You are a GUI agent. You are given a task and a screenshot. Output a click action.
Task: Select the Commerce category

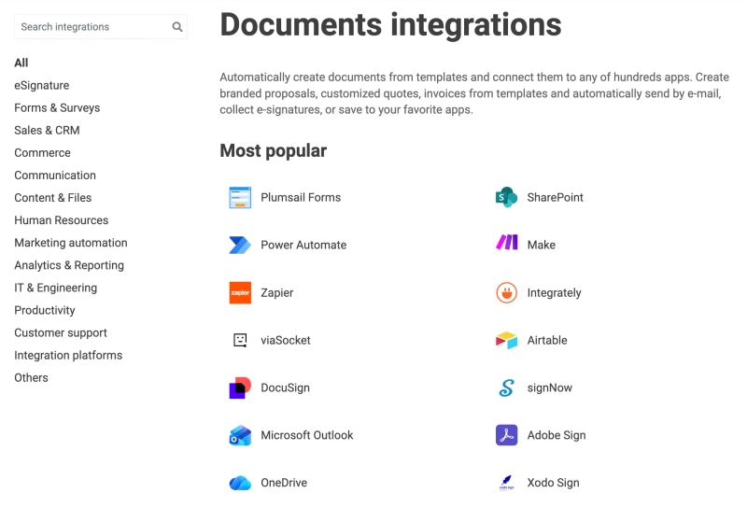point(42,152)
